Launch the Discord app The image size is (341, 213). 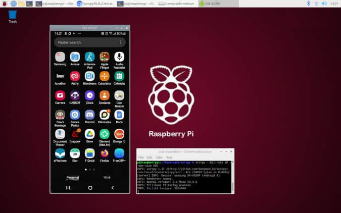click(89, 115)
